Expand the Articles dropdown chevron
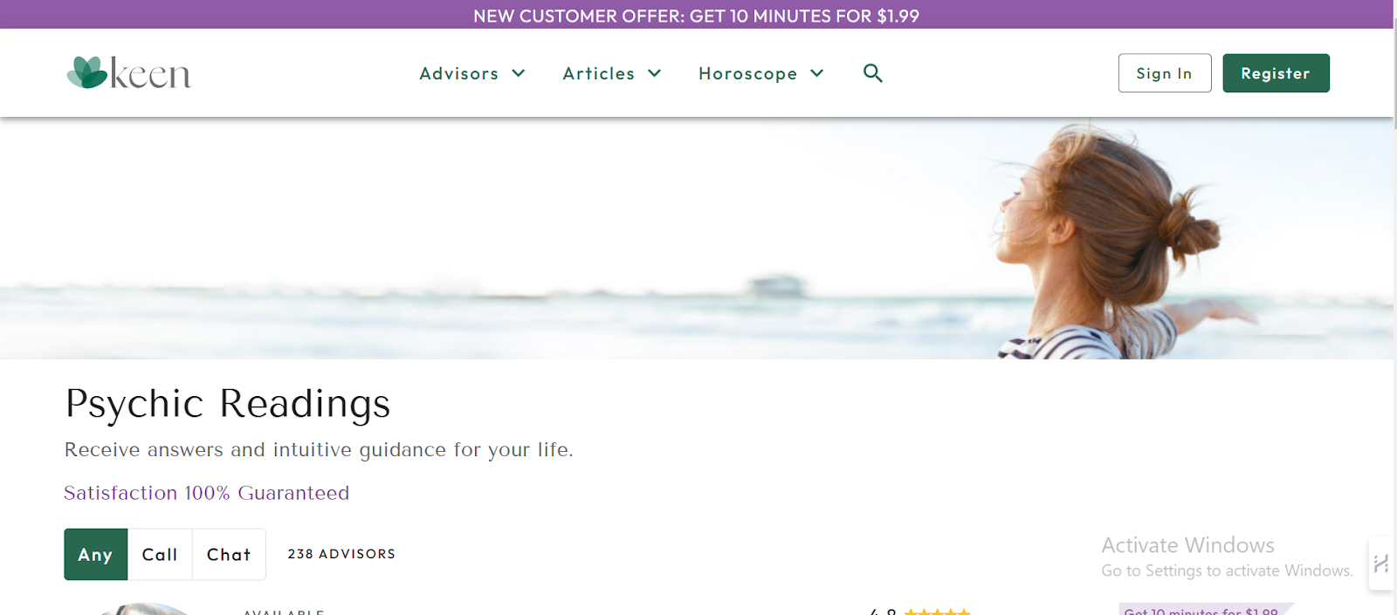The height and width of the screenshot is (615, 1397). 654,73
